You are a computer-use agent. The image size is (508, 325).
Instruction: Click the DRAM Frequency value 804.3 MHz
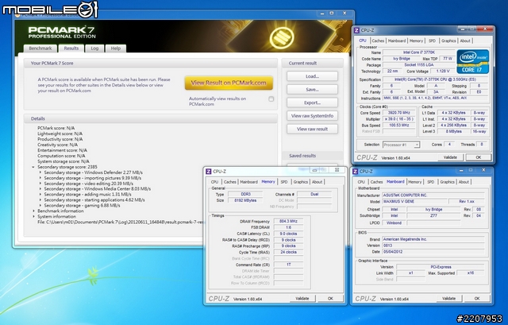[x=288, y=221]
